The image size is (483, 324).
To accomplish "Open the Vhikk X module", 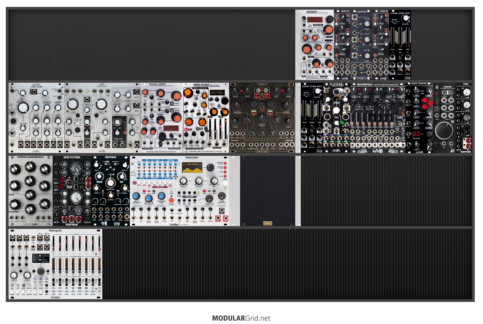I will [262, 118].
